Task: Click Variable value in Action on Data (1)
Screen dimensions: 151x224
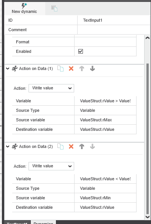Action: coord(105,101)
